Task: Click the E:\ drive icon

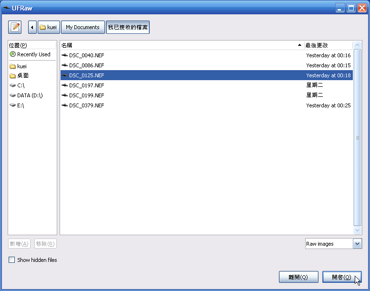Action: point(12,105)
